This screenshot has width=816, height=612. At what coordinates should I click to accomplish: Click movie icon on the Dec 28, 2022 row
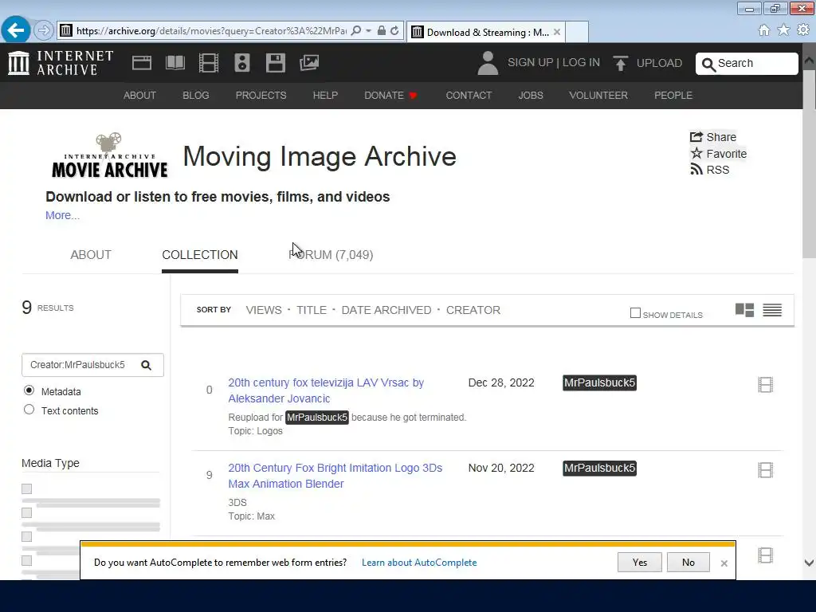click(766, 385)
